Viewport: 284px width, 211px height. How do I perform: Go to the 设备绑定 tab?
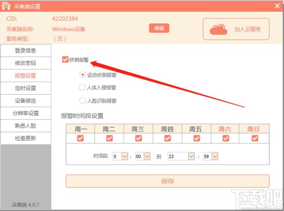[x=25, y=100]
